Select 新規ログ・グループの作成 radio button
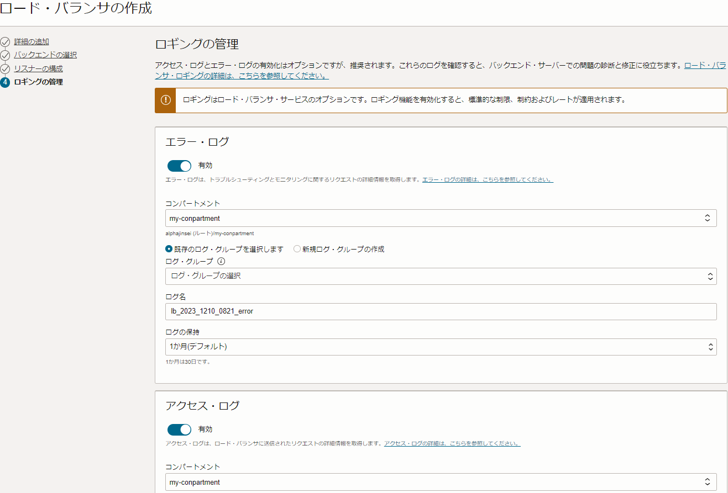Image resolution: width=728 pixels, height=493 pixels. (297, 249)
